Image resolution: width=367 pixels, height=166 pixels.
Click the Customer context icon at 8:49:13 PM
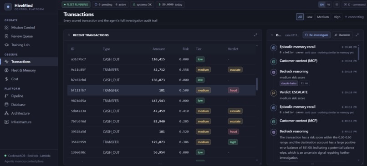point(273,122)
